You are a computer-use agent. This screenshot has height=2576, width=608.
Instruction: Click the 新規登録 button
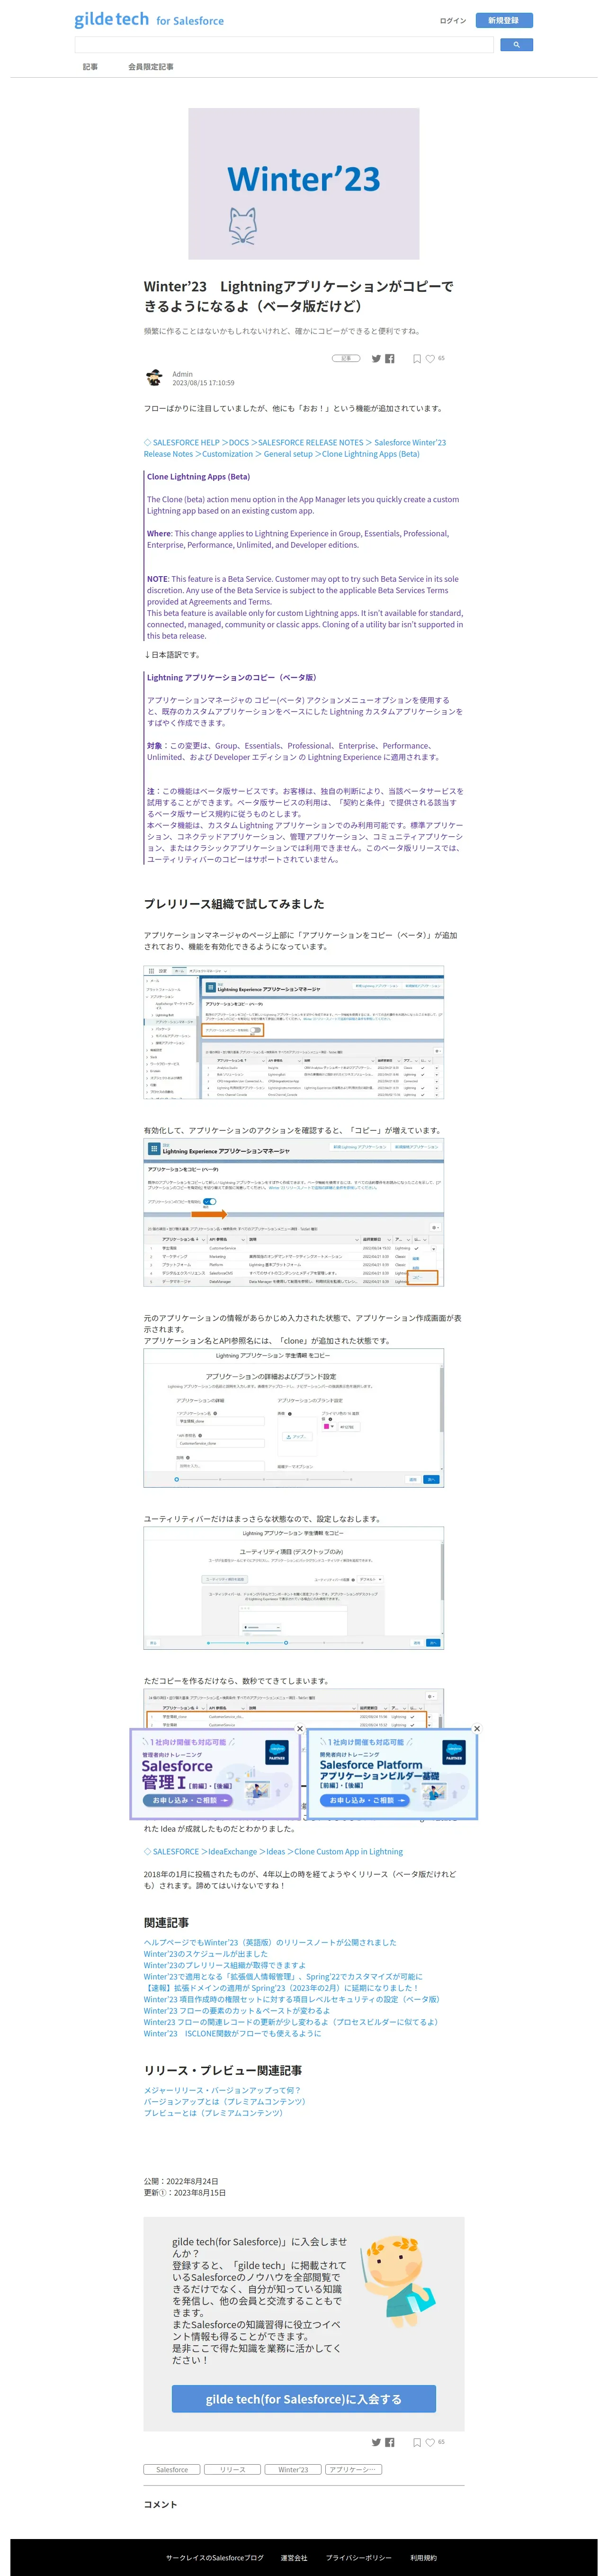tap(504, 20)
